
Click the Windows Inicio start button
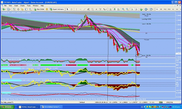[x=7, y=107]
